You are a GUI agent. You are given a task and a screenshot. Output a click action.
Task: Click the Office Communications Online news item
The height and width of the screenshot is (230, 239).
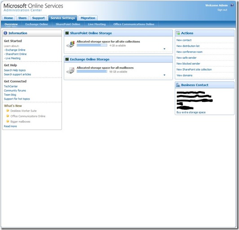[x=28, y=116]
